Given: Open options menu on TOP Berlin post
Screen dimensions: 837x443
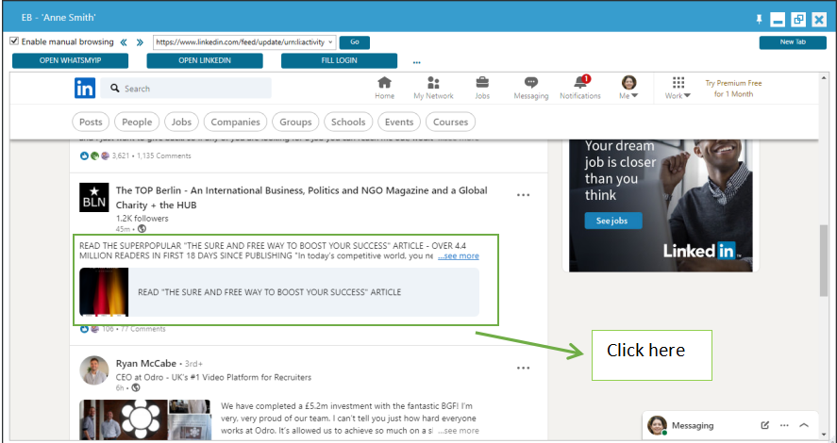Looking at the screenshot, I should 523,195.
